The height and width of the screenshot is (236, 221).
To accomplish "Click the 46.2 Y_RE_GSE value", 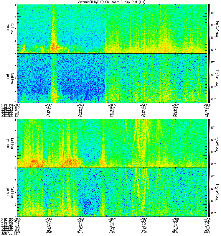I will 49,108.
